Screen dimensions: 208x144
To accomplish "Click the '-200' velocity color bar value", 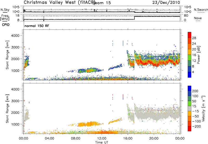I will (197, 126).
